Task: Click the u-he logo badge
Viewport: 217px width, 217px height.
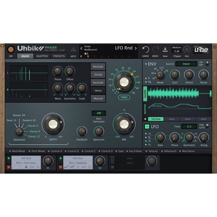Action: pyautogui.click(x=201, y=50)
